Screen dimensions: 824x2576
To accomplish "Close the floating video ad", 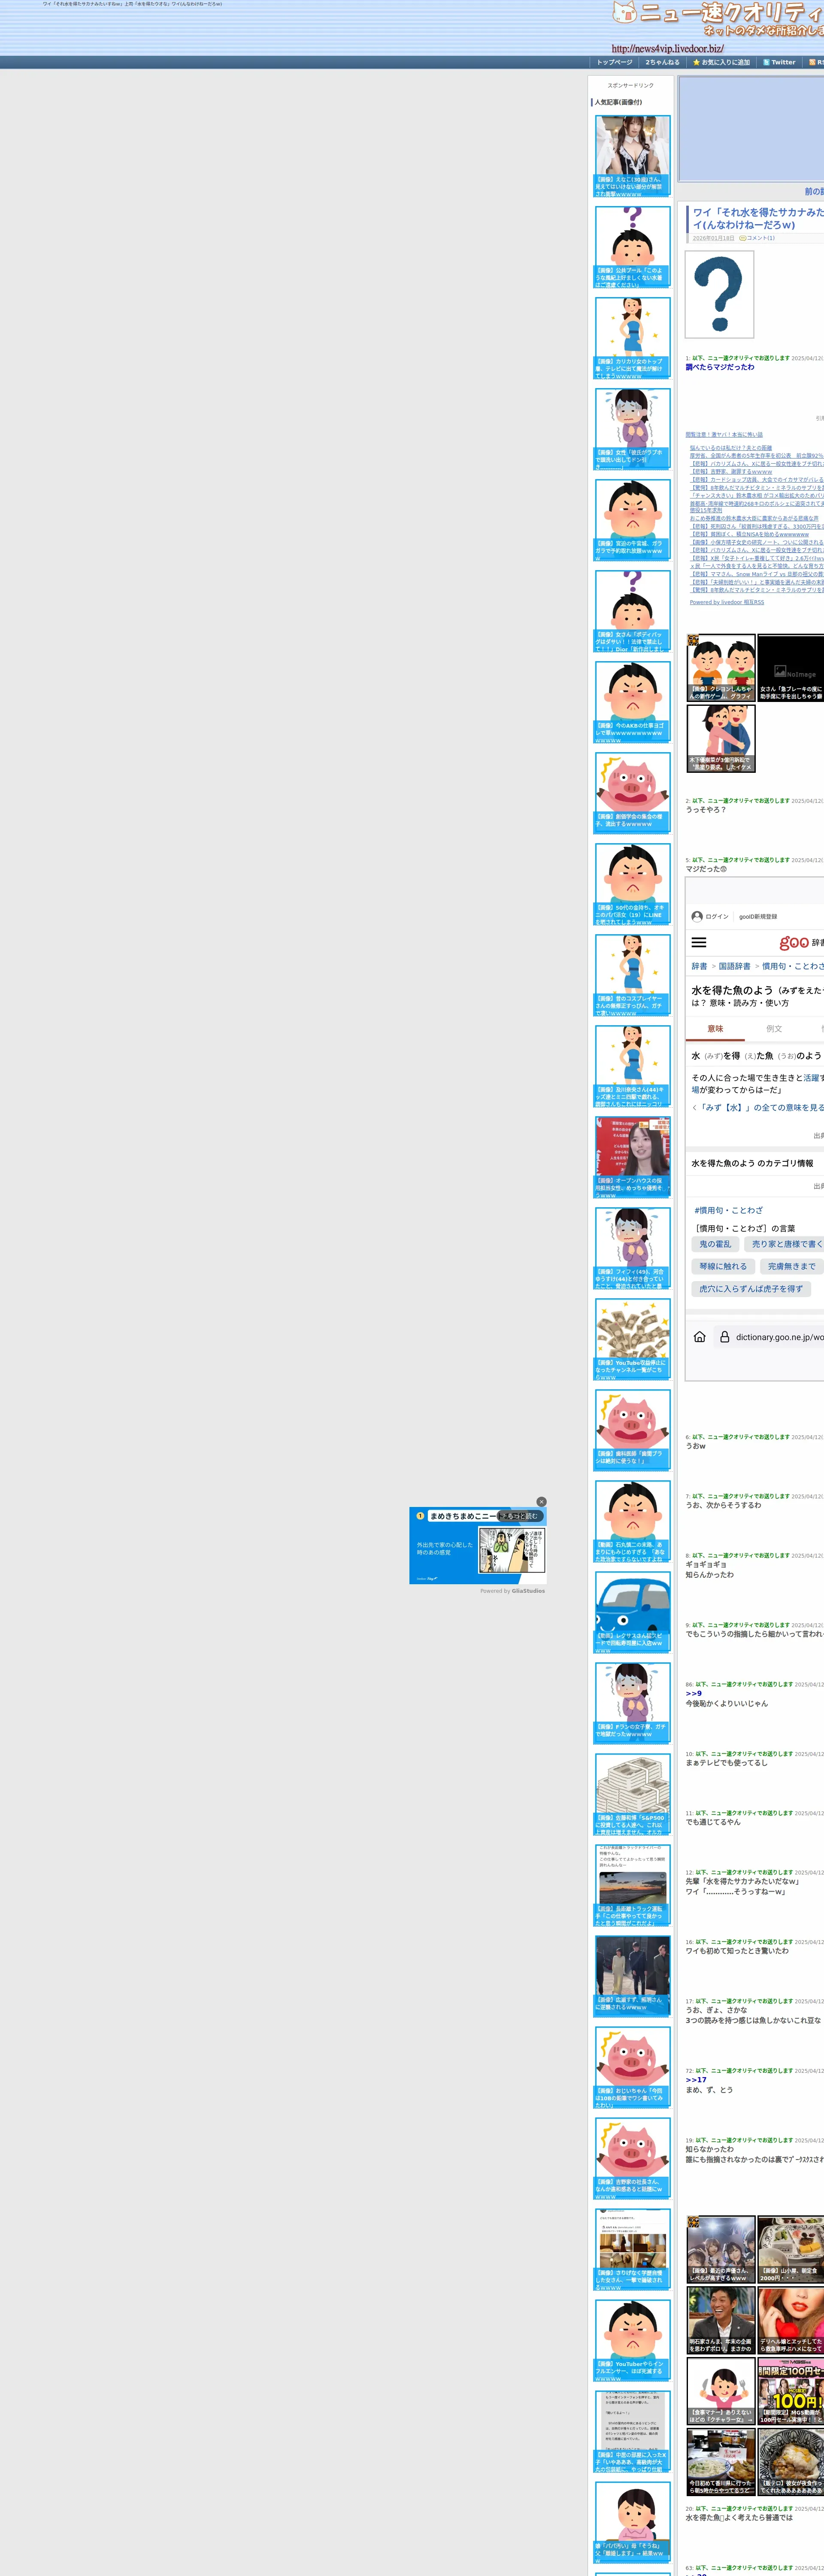I will pos(541,1501).
